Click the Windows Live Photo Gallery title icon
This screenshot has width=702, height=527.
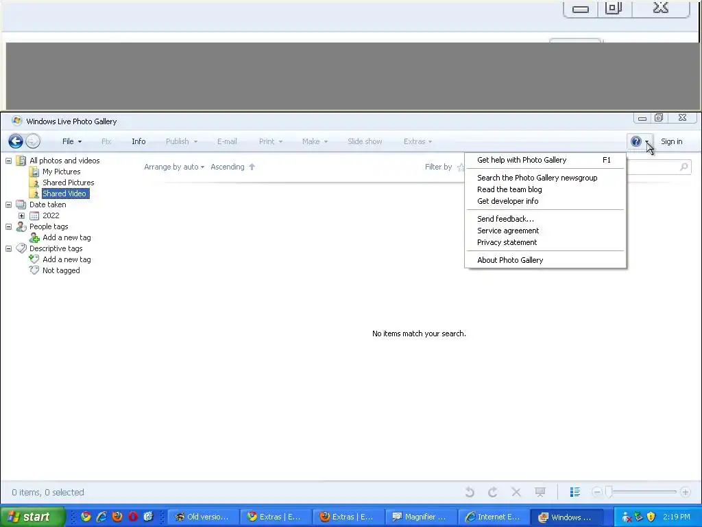pos(17,121)
